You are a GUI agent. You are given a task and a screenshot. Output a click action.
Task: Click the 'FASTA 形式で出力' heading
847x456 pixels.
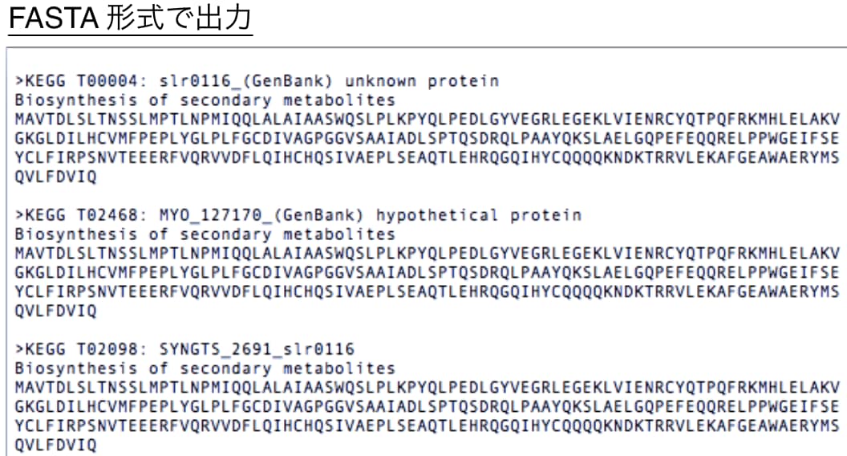tap(130, 18)
